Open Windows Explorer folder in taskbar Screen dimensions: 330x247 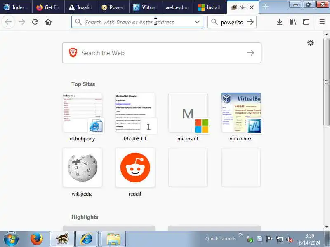(x=114, y=239)
